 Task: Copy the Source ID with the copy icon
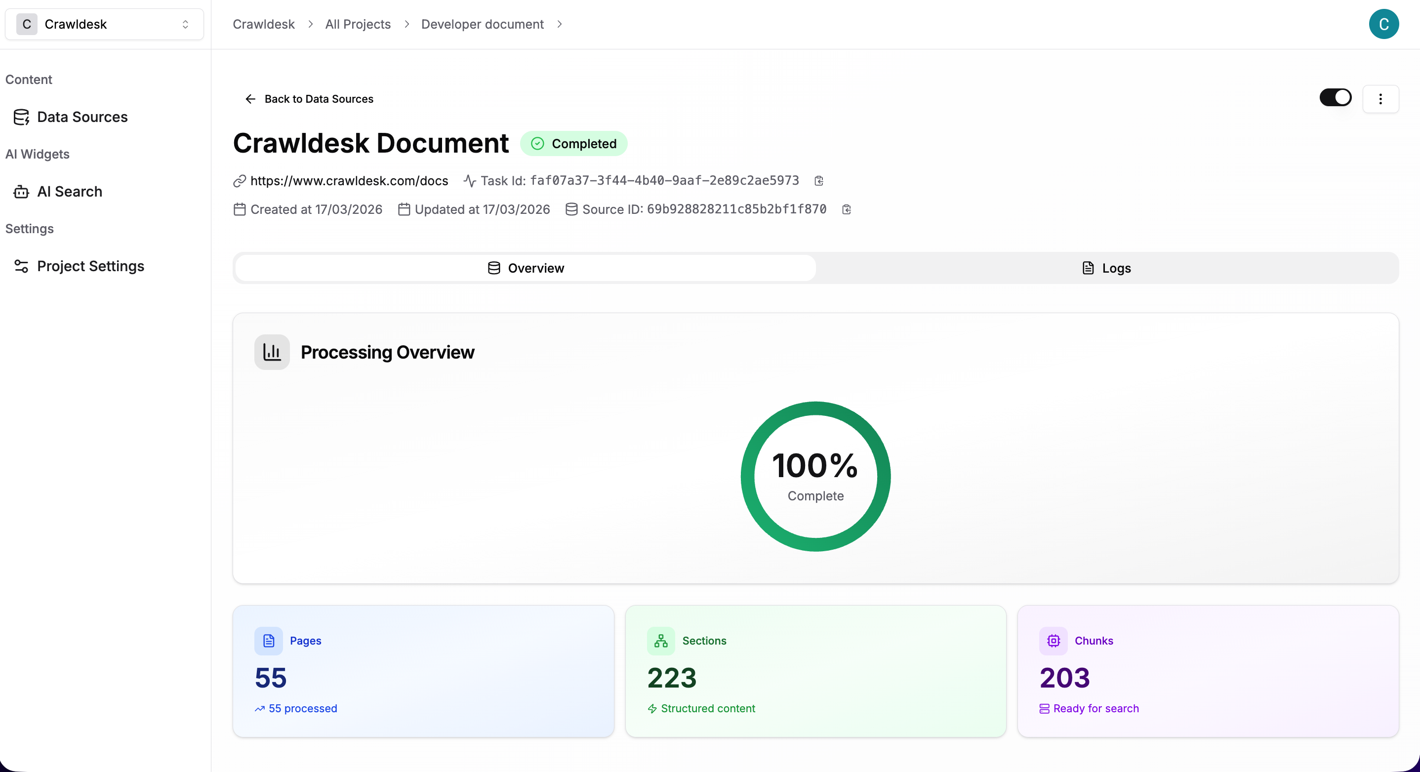point(846,209)
